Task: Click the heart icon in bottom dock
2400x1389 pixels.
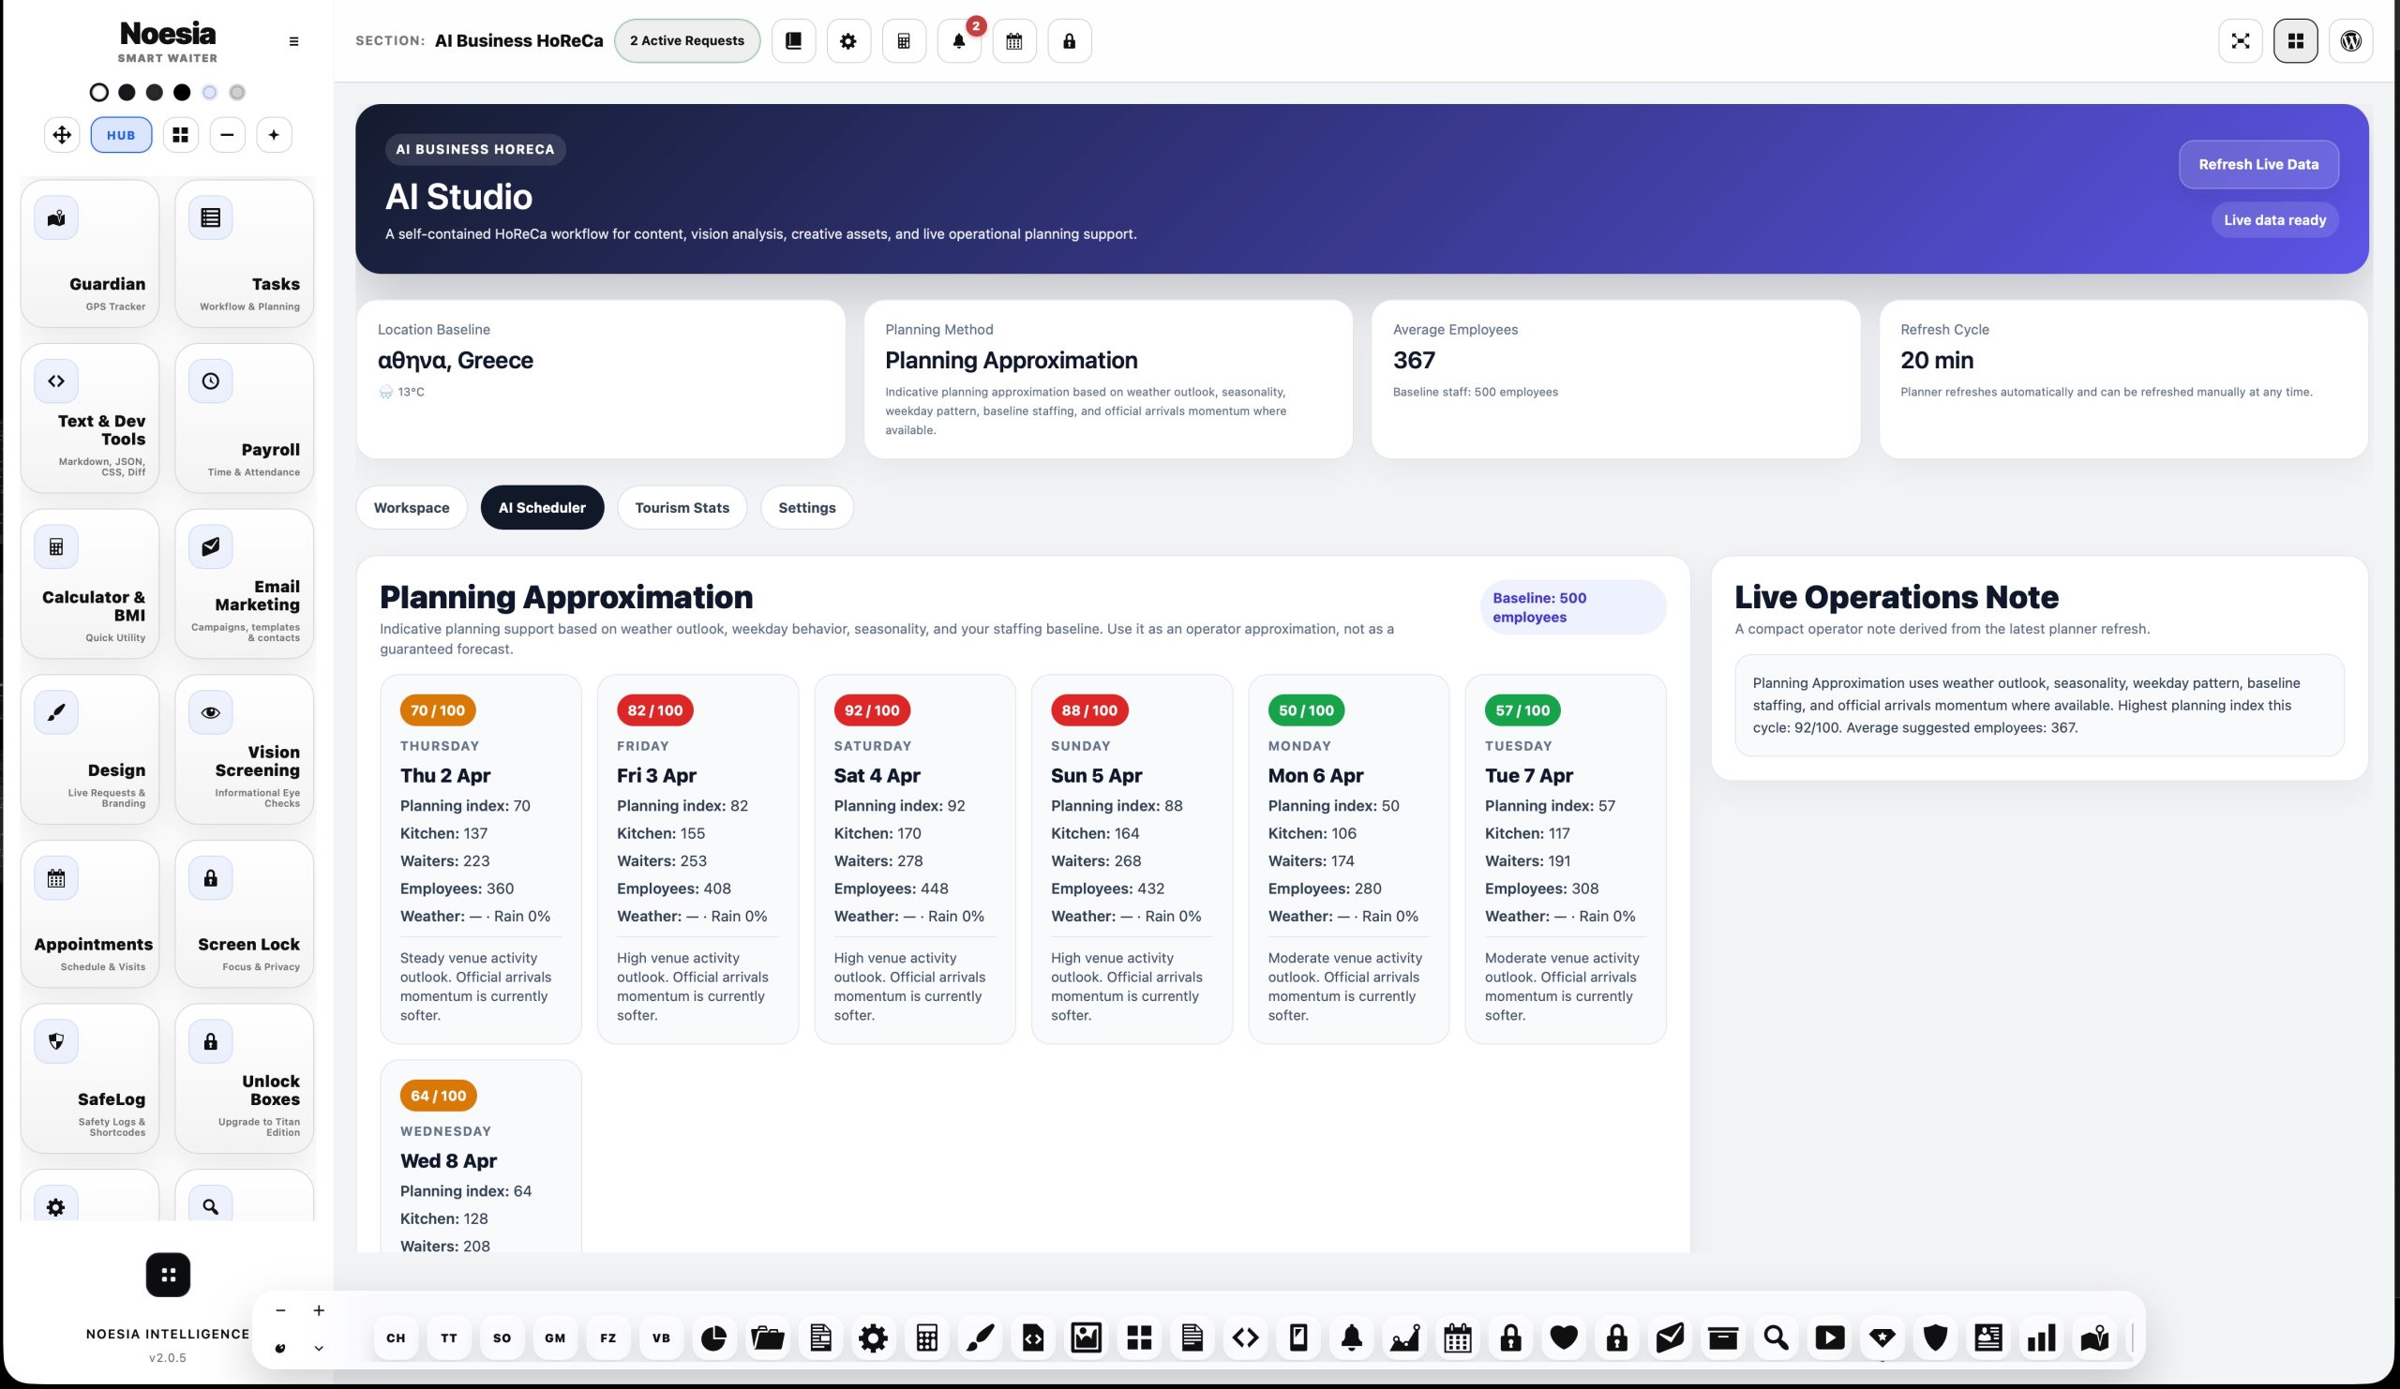Action: 1564,1337
